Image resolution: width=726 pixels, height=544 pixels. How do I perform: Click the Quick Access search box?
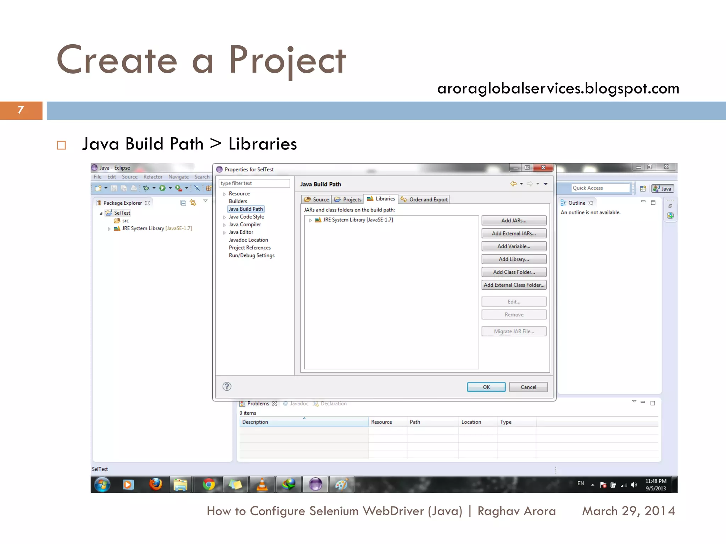pos(601,188)
